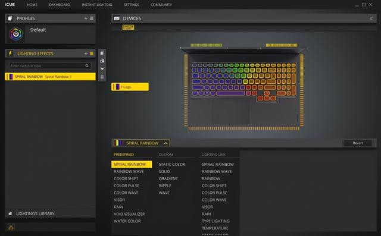381x236 pixels.
Task: Add a new profile with plus icon
Action: click(x=86, y=18)
